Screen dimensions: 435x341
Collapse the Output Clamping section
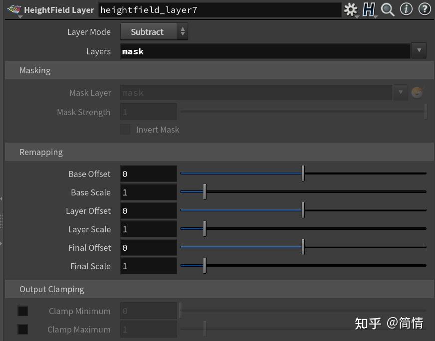click(x=52, y=289)
